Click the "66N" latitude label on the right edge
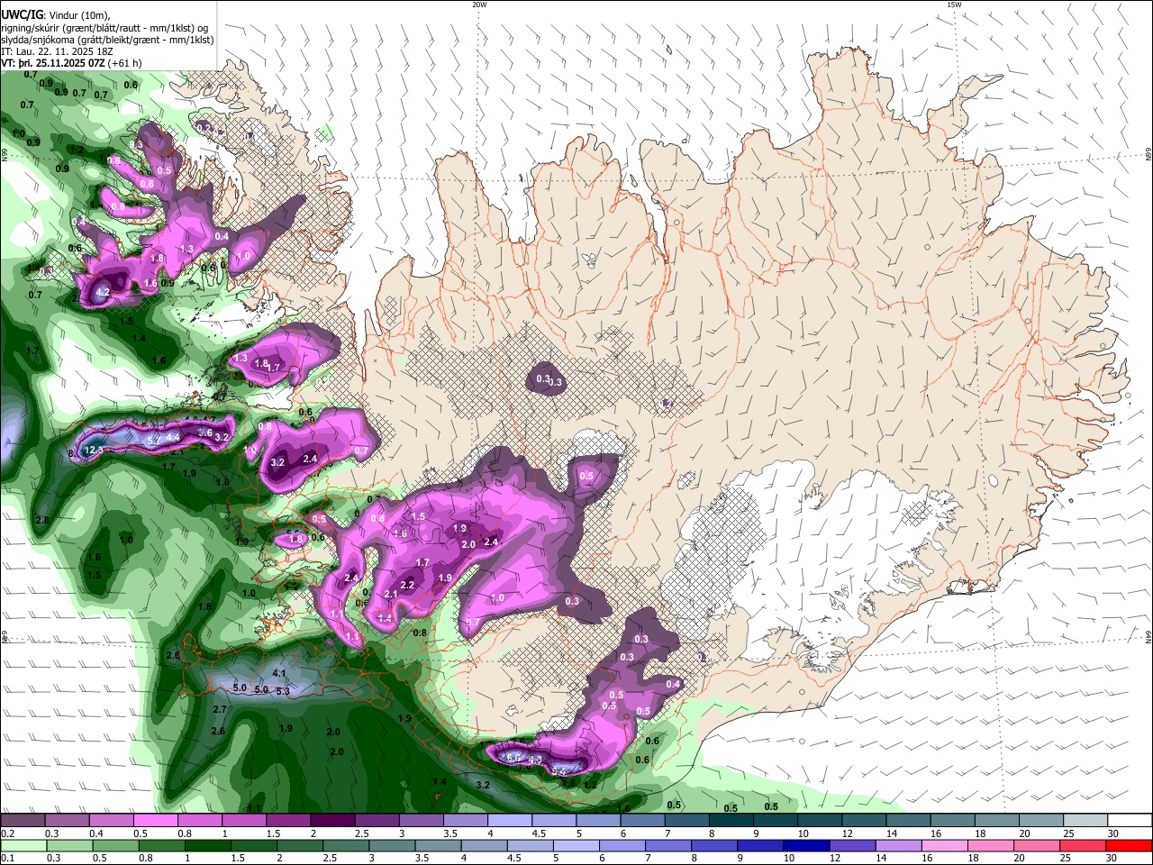Viewport: 1153px width, 865px height. 1148,155
